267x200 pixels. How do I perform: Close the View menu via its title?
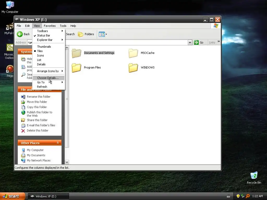37,26
